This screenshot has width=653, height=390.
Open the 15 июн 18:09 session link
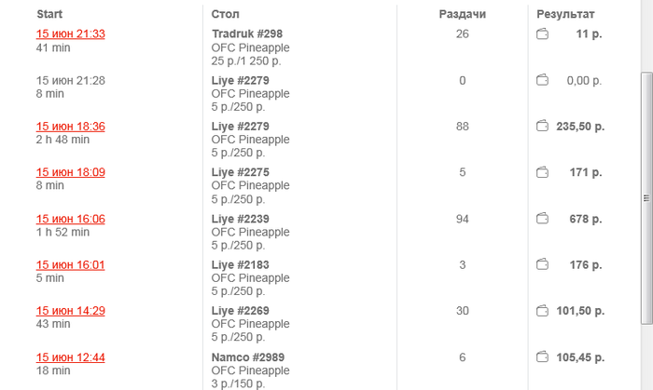(70, 172)
